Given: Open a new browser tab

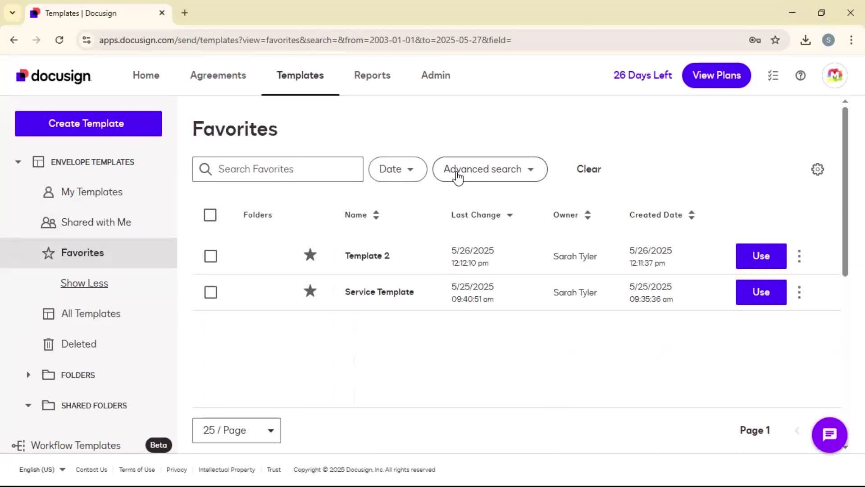Looking at the screenshot, I should (185, 13).
